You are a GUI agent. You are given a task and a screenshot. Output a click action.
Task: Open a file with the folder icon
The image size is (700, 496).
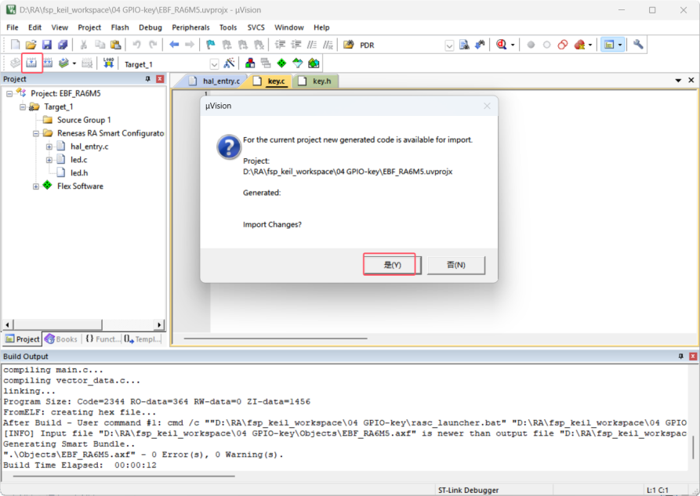[x=31, y=45]
